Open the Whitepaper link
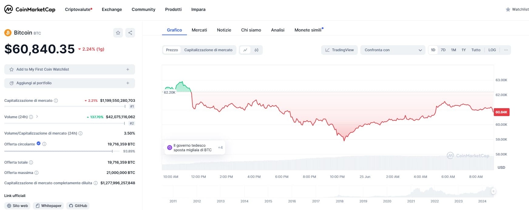This screenshot has width=529, height=210. pos(48,206)
